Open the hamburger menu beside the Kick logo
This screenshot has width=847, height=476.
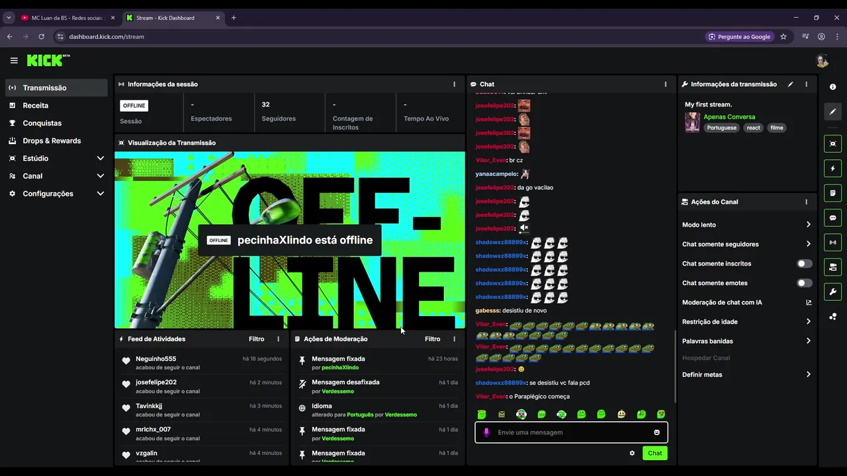[14, 61]
